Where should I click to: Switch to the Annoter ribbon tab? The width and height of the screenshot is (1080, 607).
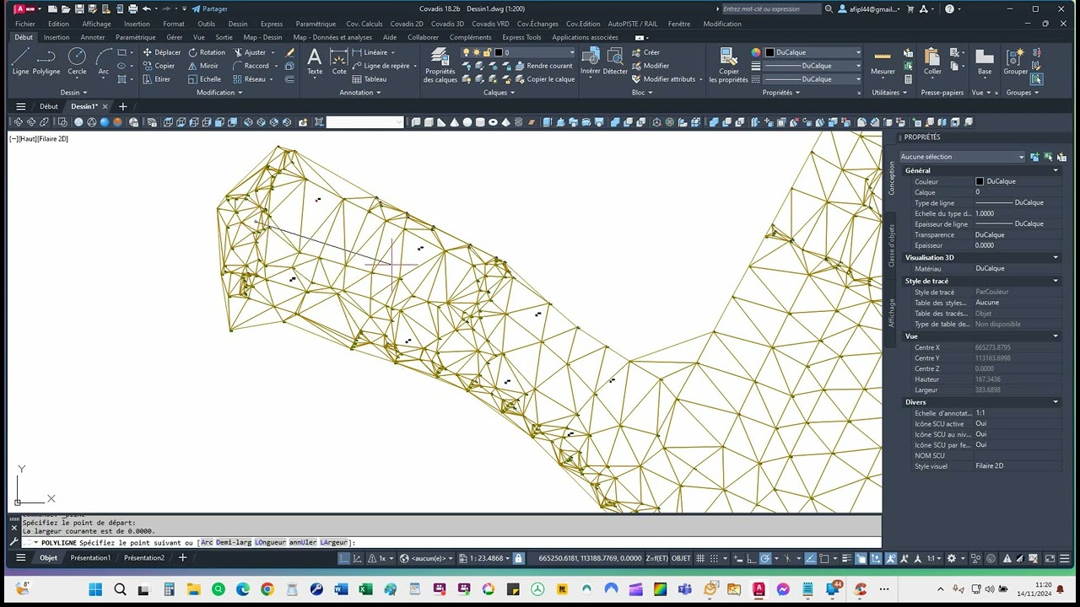93,37
